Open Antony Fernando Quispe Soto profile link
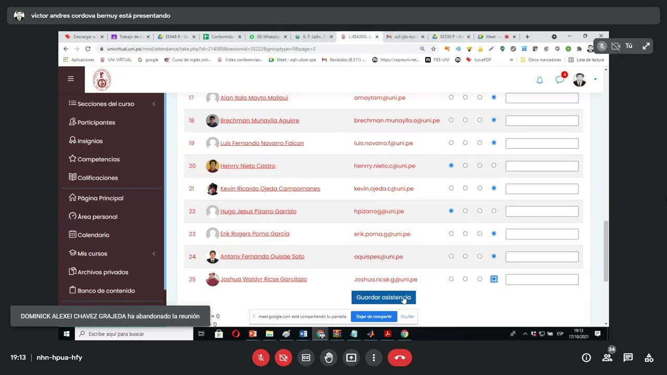 pyautogui.click(x=262, y=256)
